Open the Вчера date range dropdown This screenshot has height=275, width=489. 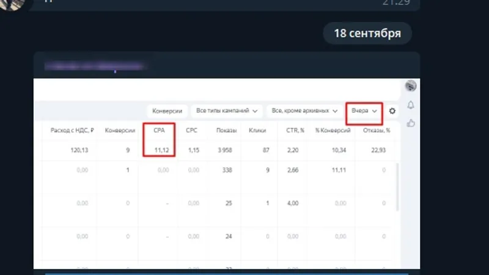[x=364, y=111]
